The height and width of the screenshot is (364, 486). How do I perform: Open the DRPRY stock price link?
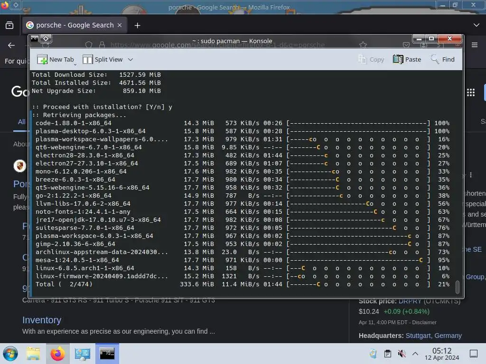click(410, 301)
